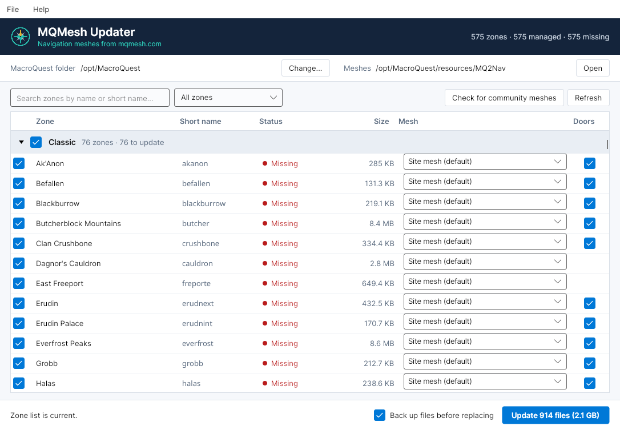Image resolution: width=620 pixels, height=430 pixels.
Task: Open the All zones filter dropdown
Action: coord(228,98)
